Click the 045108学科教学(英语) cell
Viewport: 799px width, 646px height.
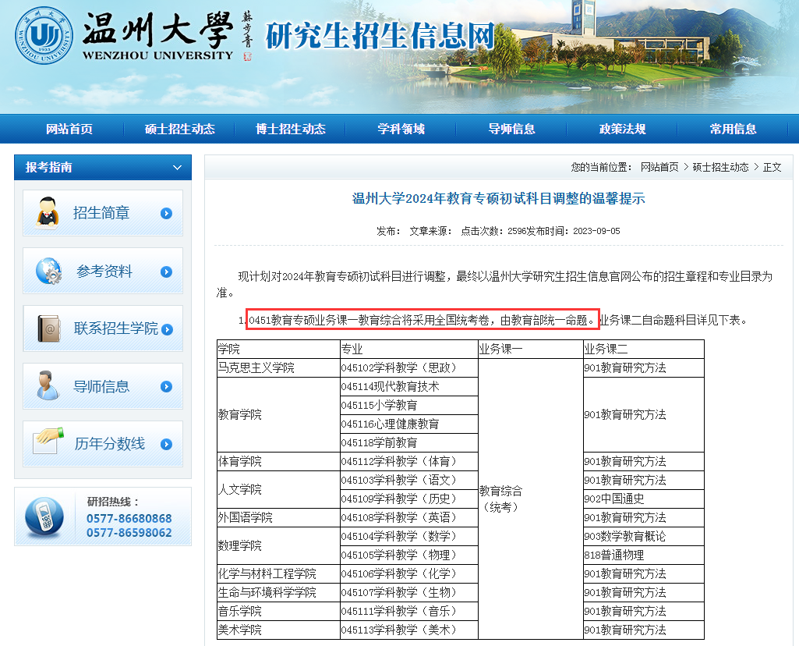(x=409, y=517)
